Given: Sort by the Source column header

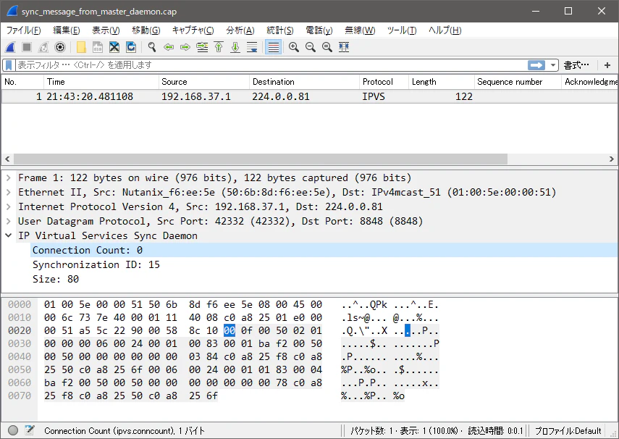Looking at the screenshot, I should coord(203,82).
